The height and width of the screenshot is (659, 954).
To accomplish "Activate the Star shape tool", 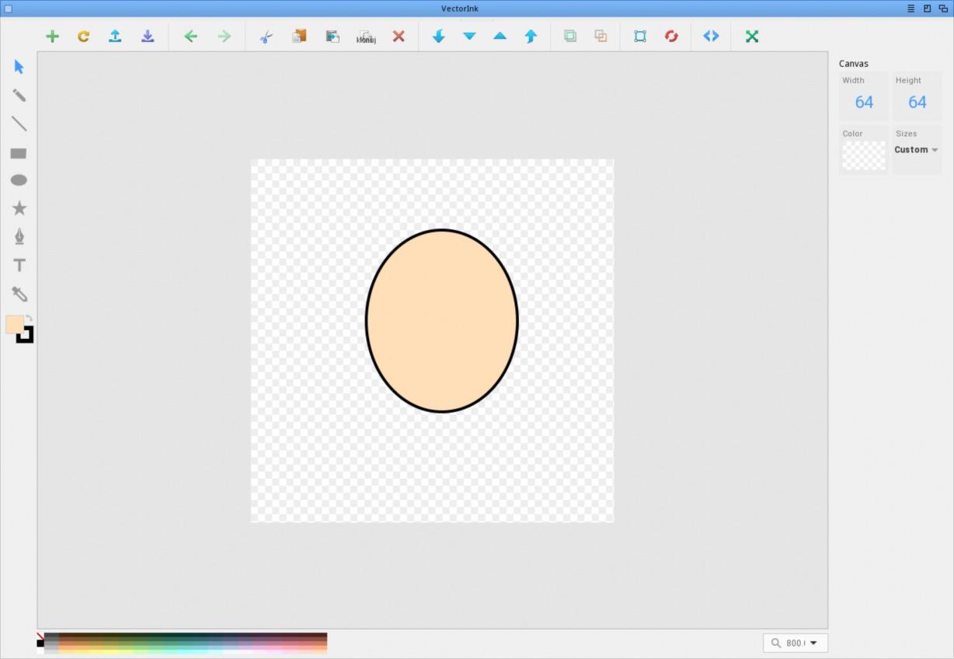I will pyautogui.click(x=19, y=208).
